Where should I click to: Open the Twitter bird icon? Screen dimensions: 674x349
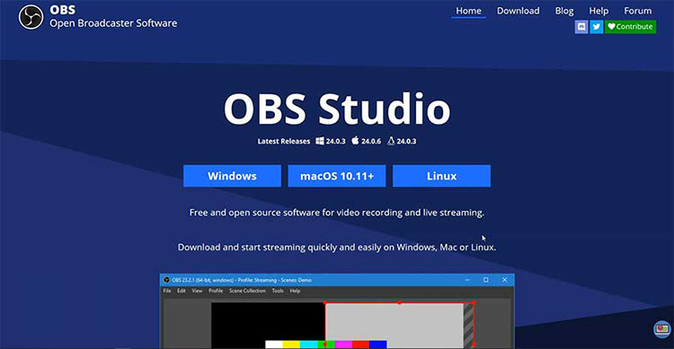click(x=596, y=27)
